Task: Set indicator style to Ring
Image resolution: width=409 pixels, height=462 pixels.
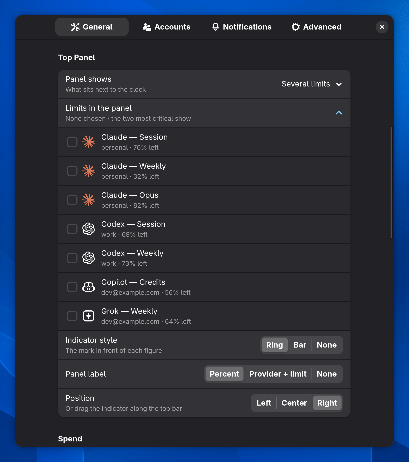Action: coord(275,345)
